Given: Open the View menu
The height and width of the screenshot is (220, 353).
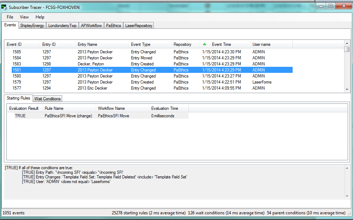Looking at the screenshot, I should point(25,17).
